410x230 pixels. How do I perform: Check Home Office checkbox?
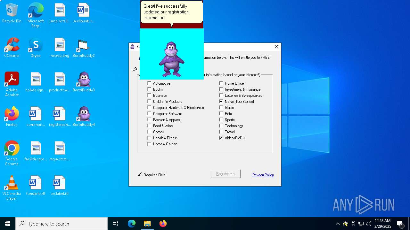point(221,83)
